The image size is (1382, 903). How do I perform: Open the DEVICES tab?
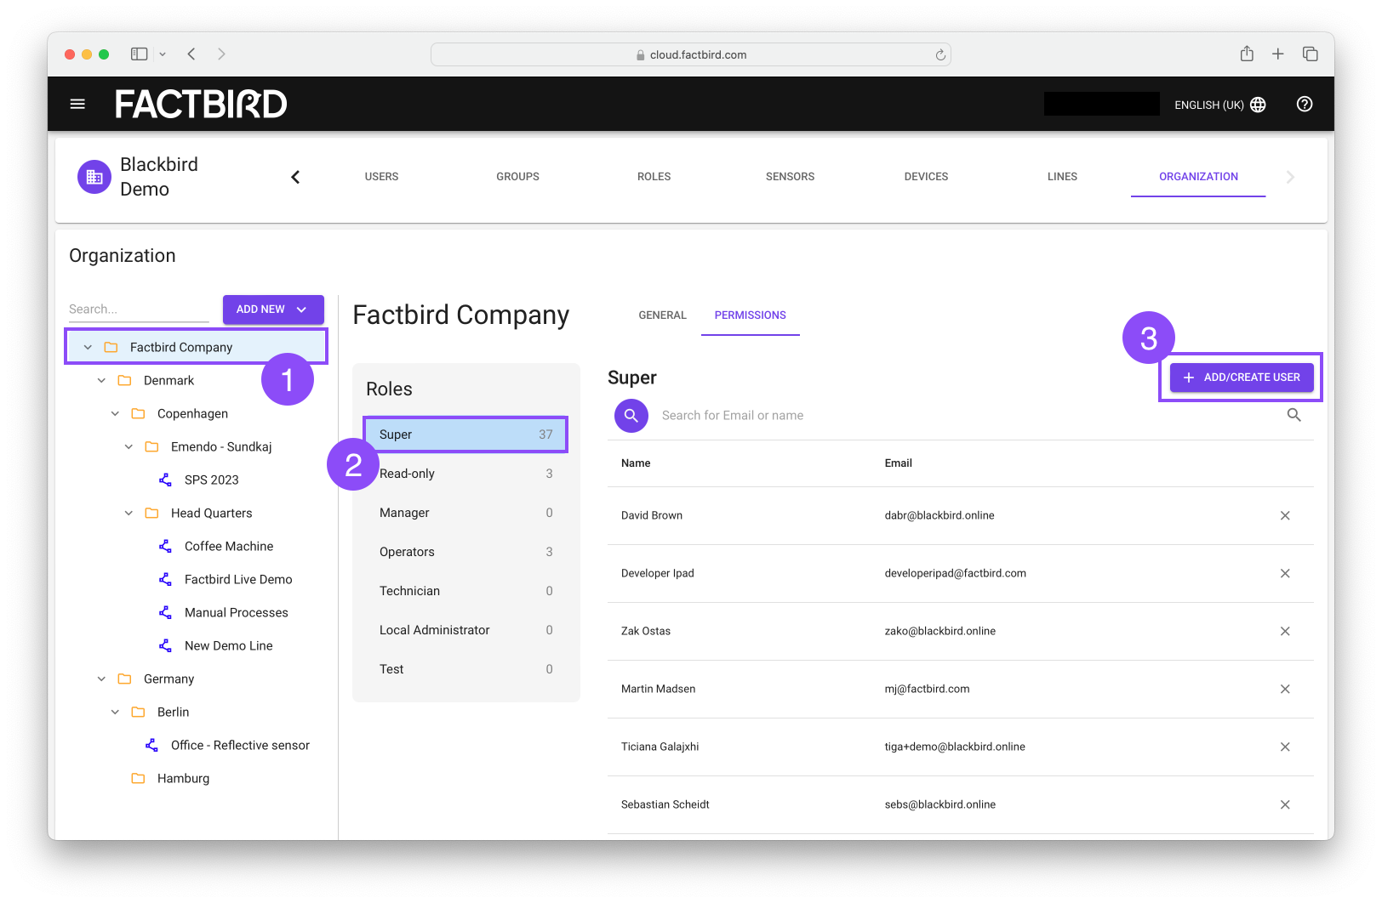pyautogui.click(x=926, y=177)
